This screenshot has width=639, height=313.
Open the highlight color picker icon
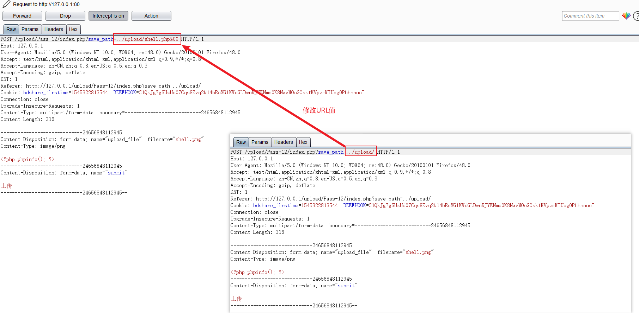626,16
